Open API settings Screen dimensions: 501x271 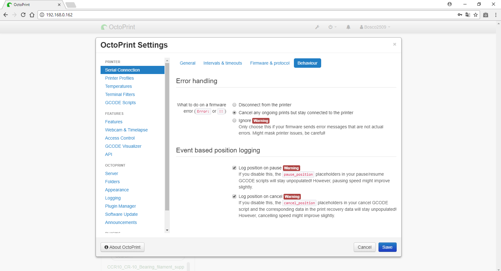click(x=133, y=154)
